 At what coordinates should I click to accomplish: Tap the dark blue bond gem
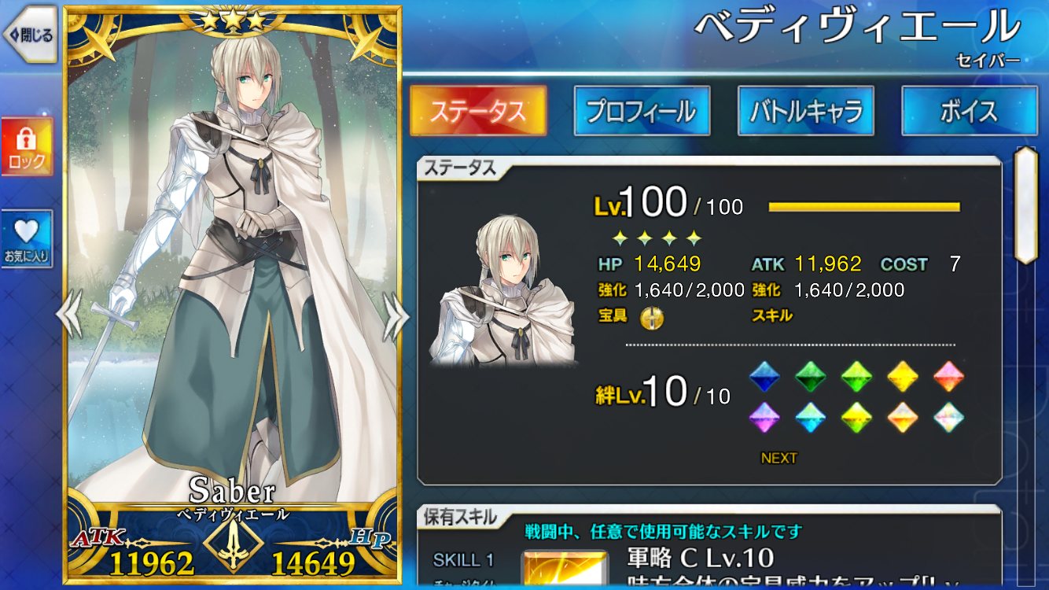point(763,377)
